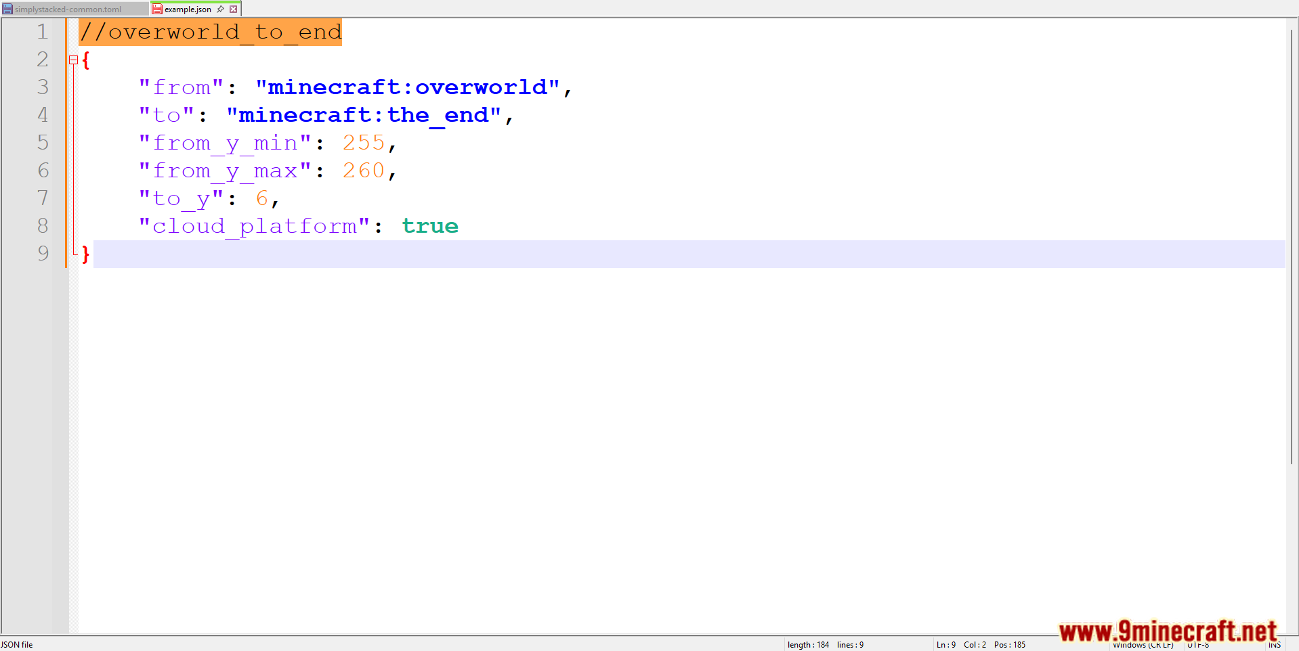Switch to the simplystacked-common.toml tab
This screenshot has height=651, width=1299.
[x=68, y=9]
